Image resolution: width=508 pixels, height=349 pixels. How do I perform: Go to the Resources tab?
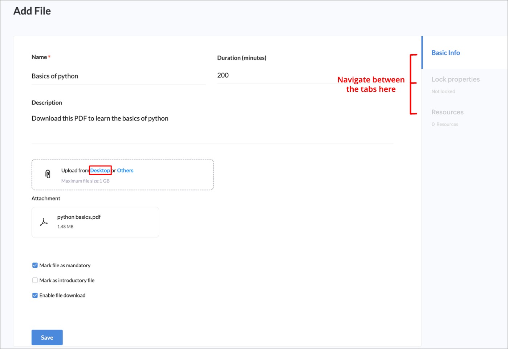447,112
